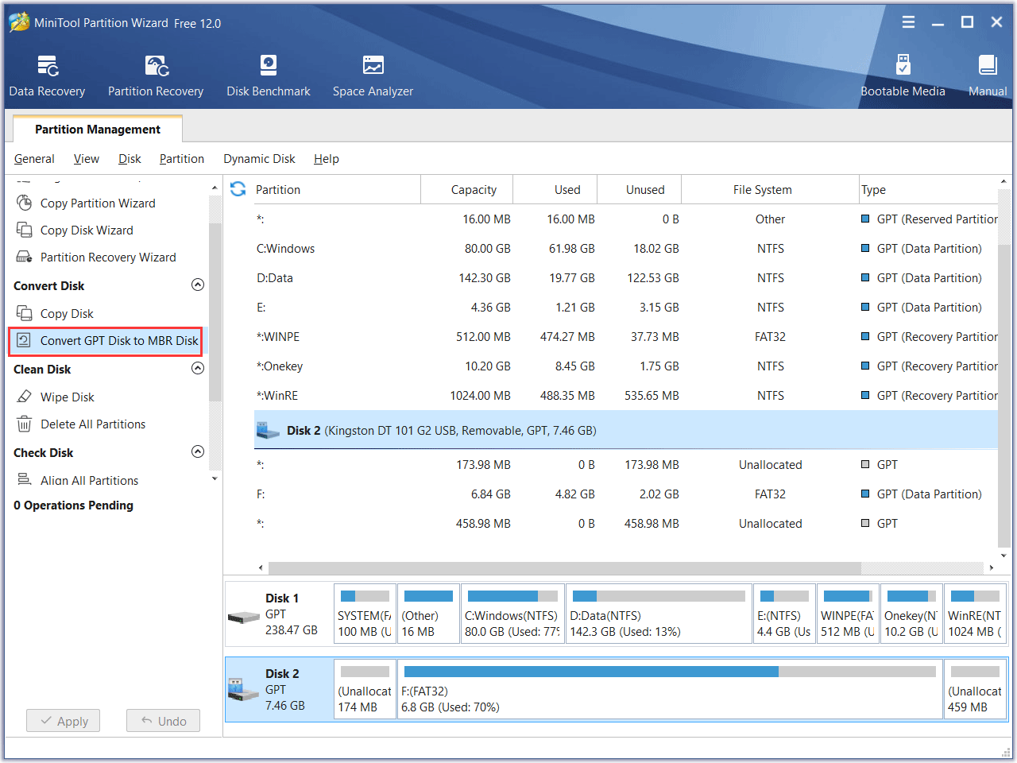
Task: Click the Wipe Disk eraser icon
Action: pos(25,397)
